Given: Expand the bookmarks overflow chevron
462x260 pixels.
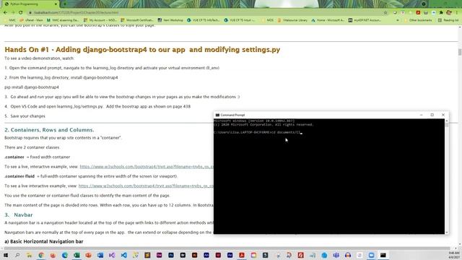Looking at the screenshot, I should tap(398, 20).
